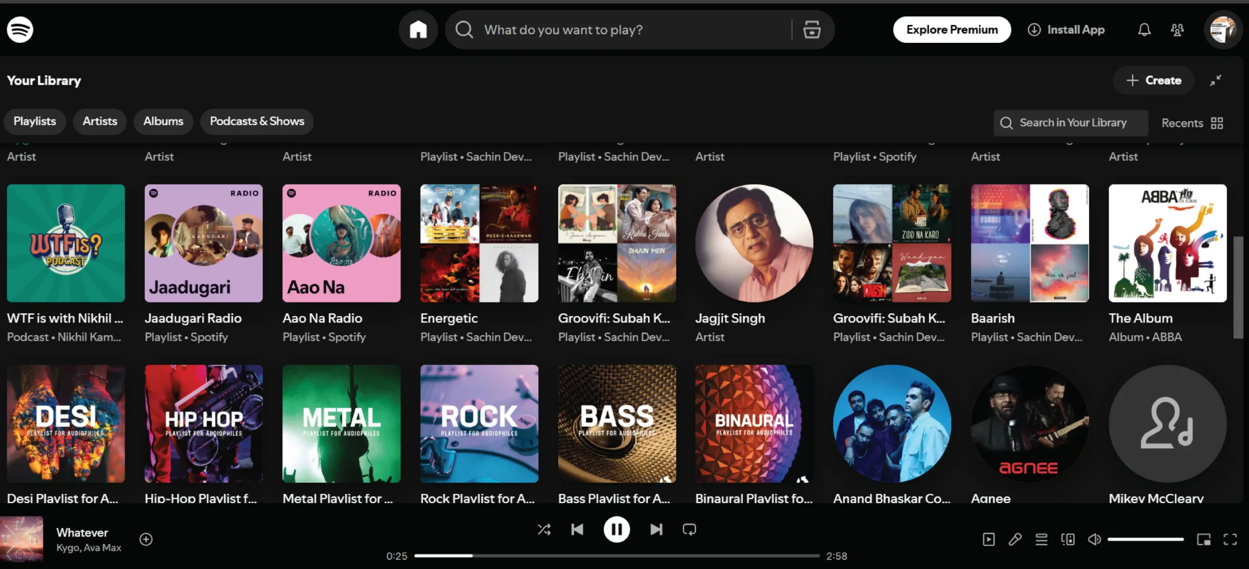Screen dimensions: 1249x569
Task: Open the playback queue
Action: click(x=1042, y=539)
